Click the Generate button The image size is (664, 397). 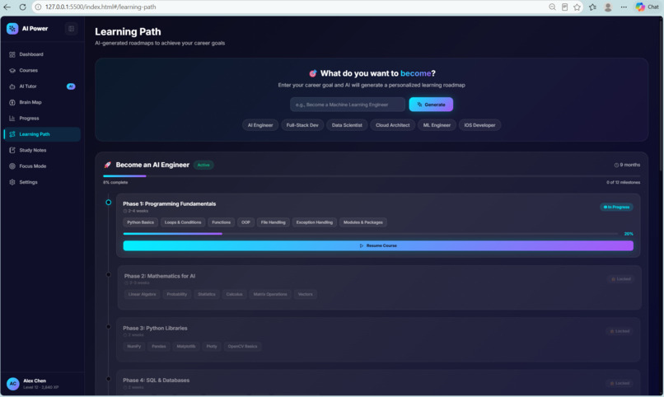point(431,105)
